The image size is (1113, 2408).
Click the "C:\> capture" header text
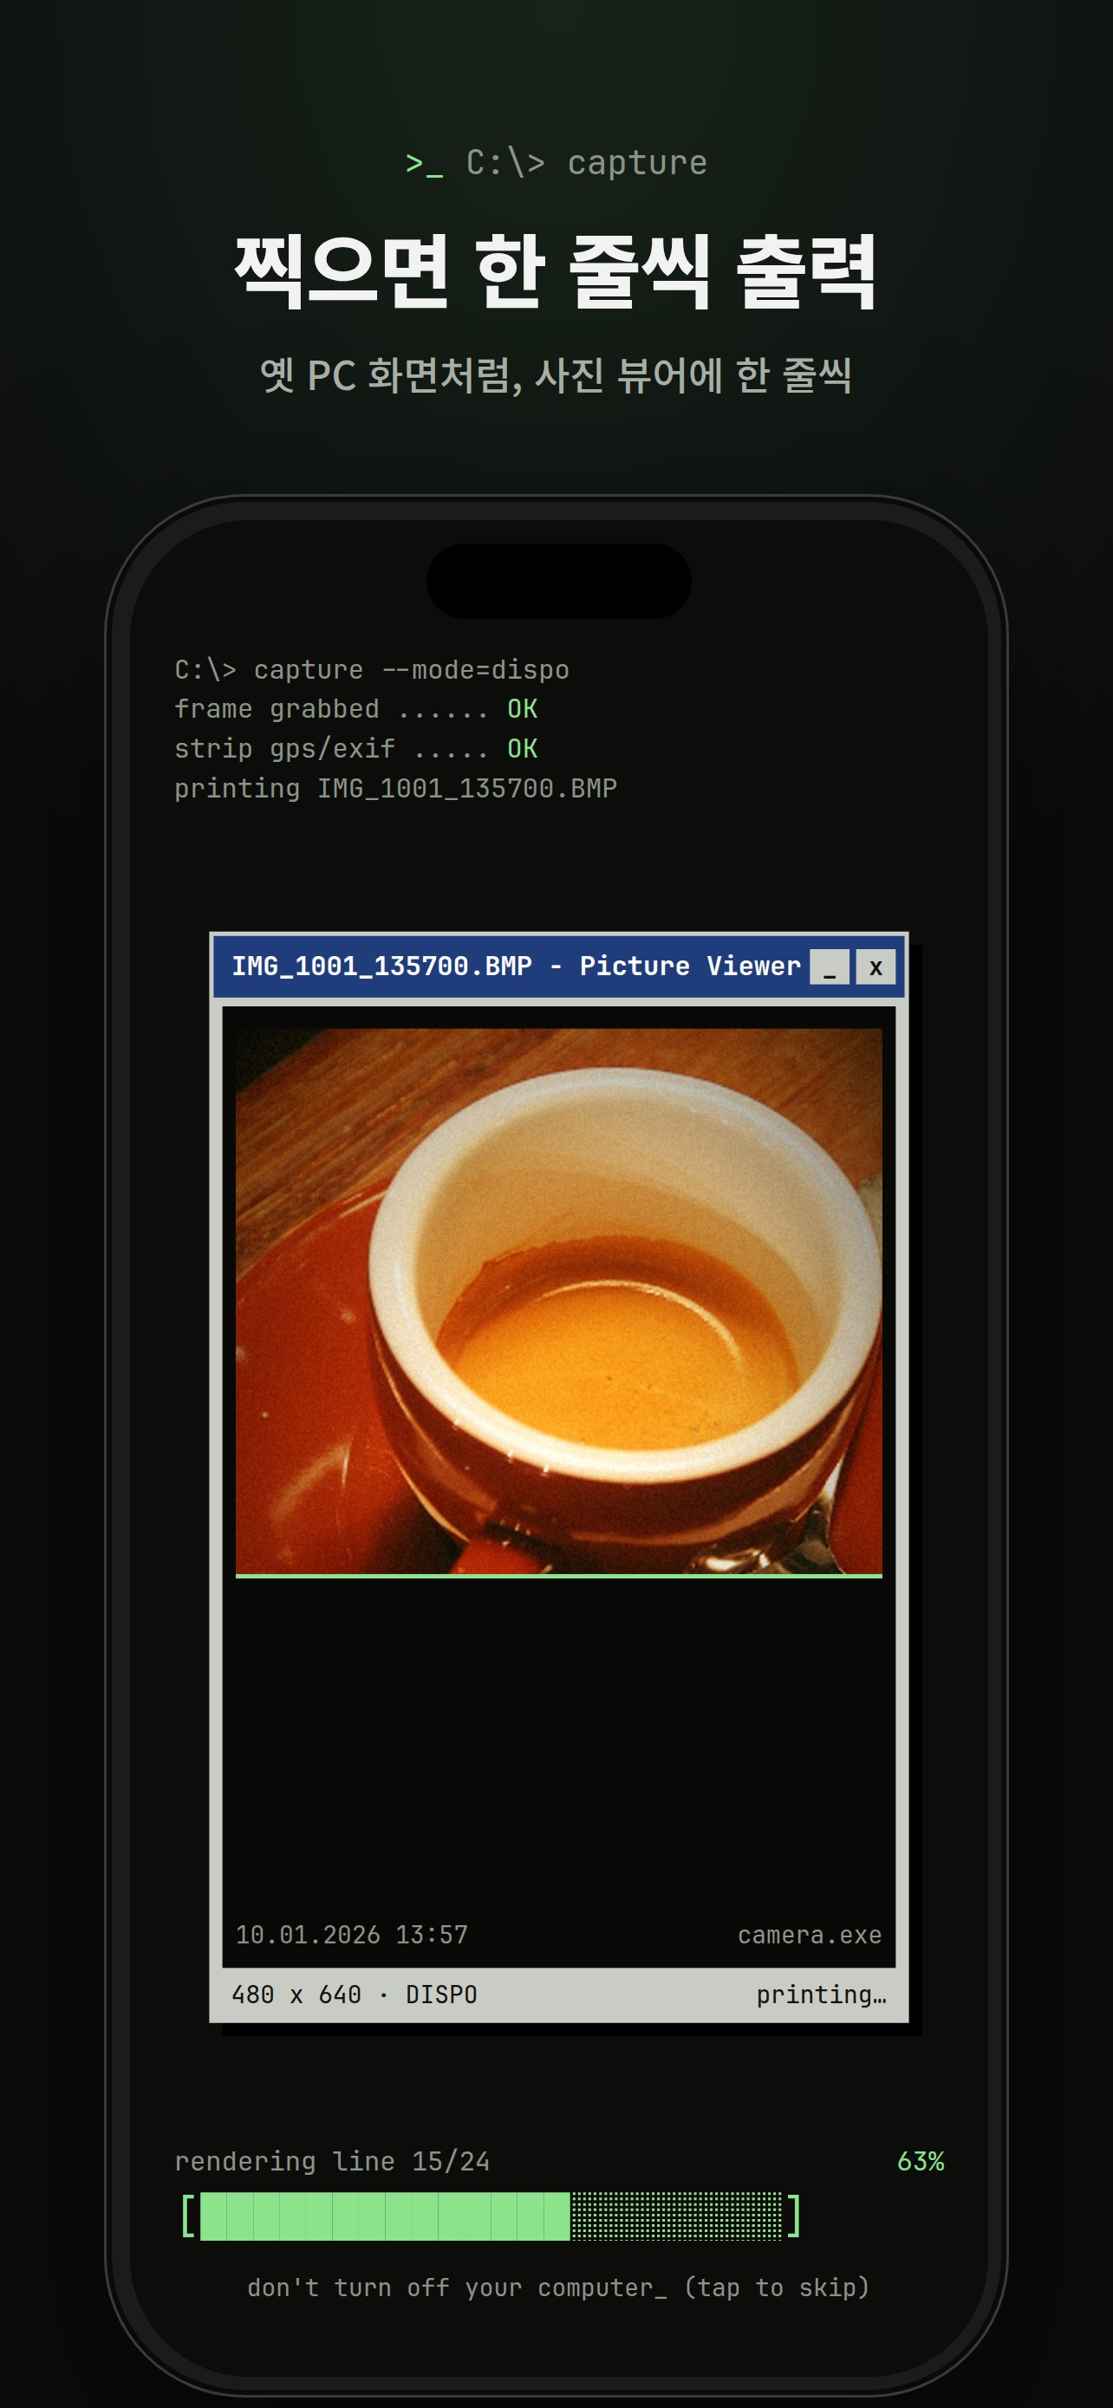[587, 163]
